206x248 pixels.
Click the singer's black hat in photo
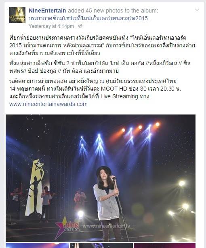coord(103,170)
